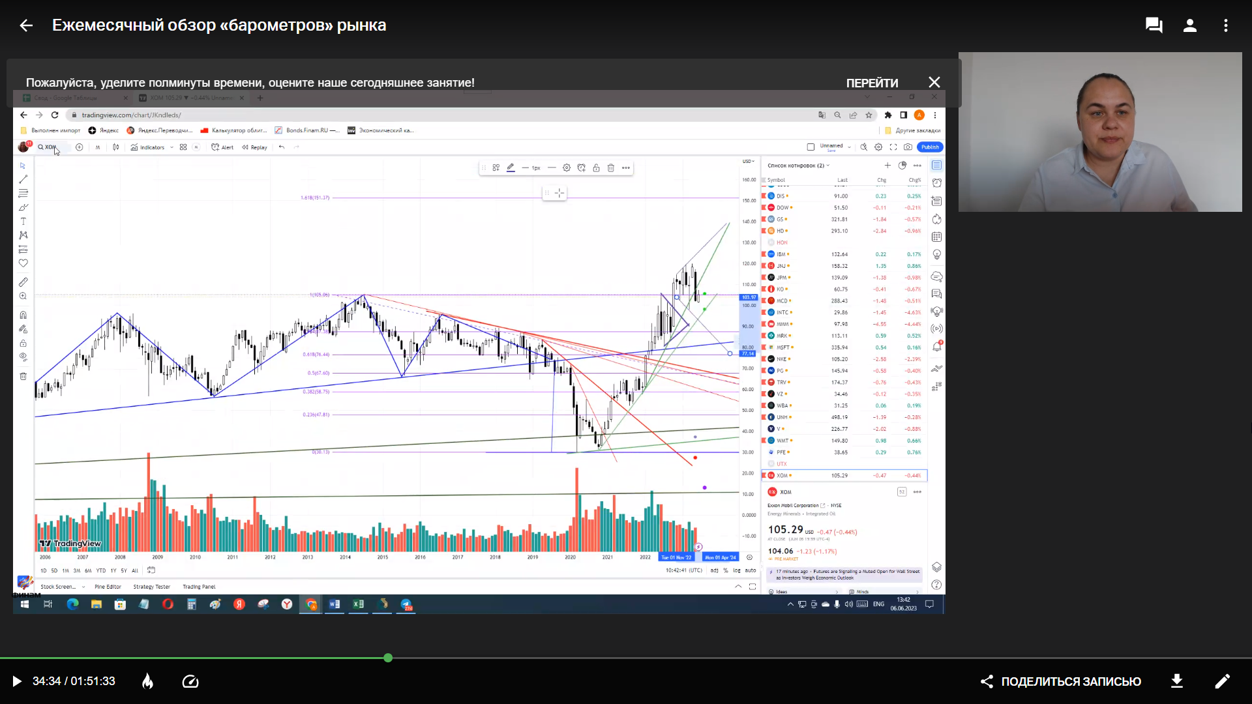Image resolution: width=1252 pixels, height=704 pixels.
Task: Go back using the player's back arrow
Action: click(26, 25)
